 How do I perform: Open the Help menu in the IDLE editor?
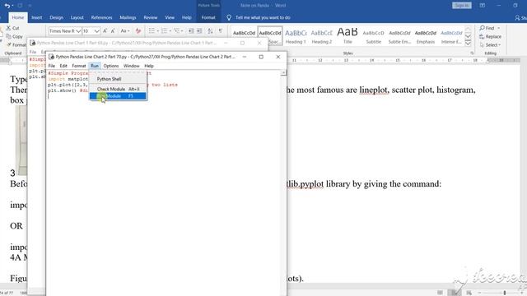tap(149, 66)
